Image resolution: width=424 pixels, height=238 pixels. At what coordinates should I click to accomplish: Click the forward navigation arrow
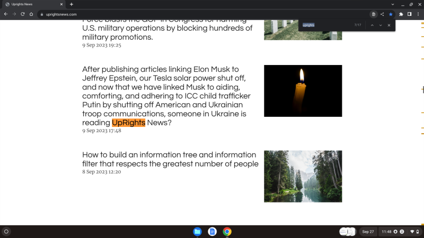tap(14, 14)
